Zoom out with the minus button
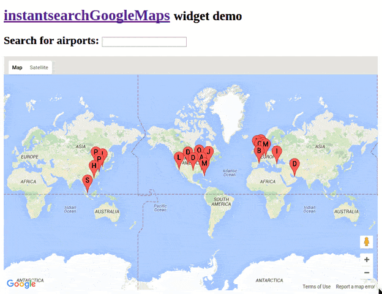This screenshot has width=382, height=294. 367,273
